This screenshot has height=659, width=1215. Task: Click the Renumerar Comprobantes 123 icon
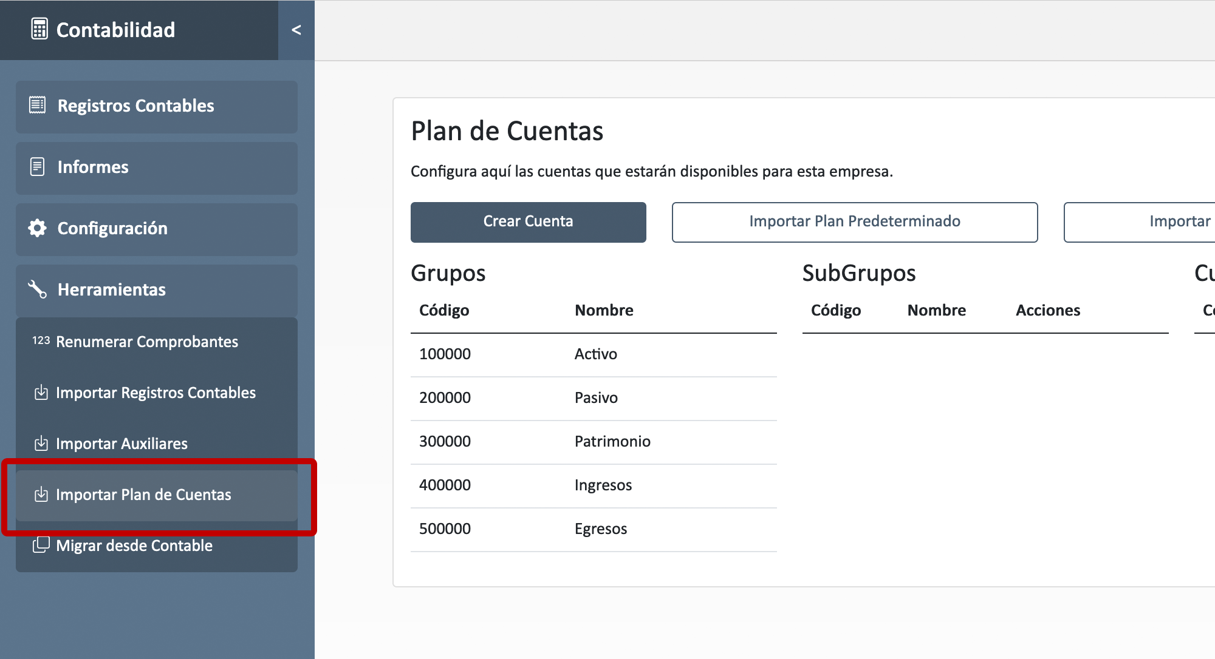tap(41, 340)
